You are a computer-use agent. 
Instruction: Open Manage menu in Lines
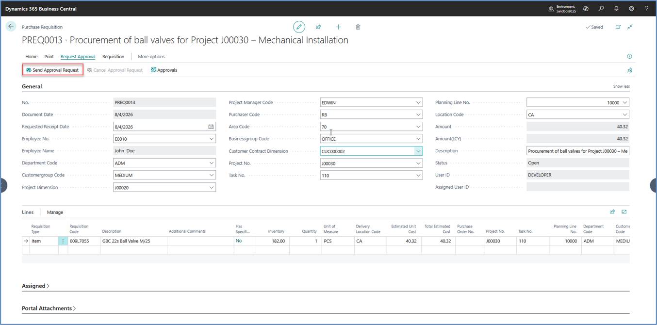55,212
